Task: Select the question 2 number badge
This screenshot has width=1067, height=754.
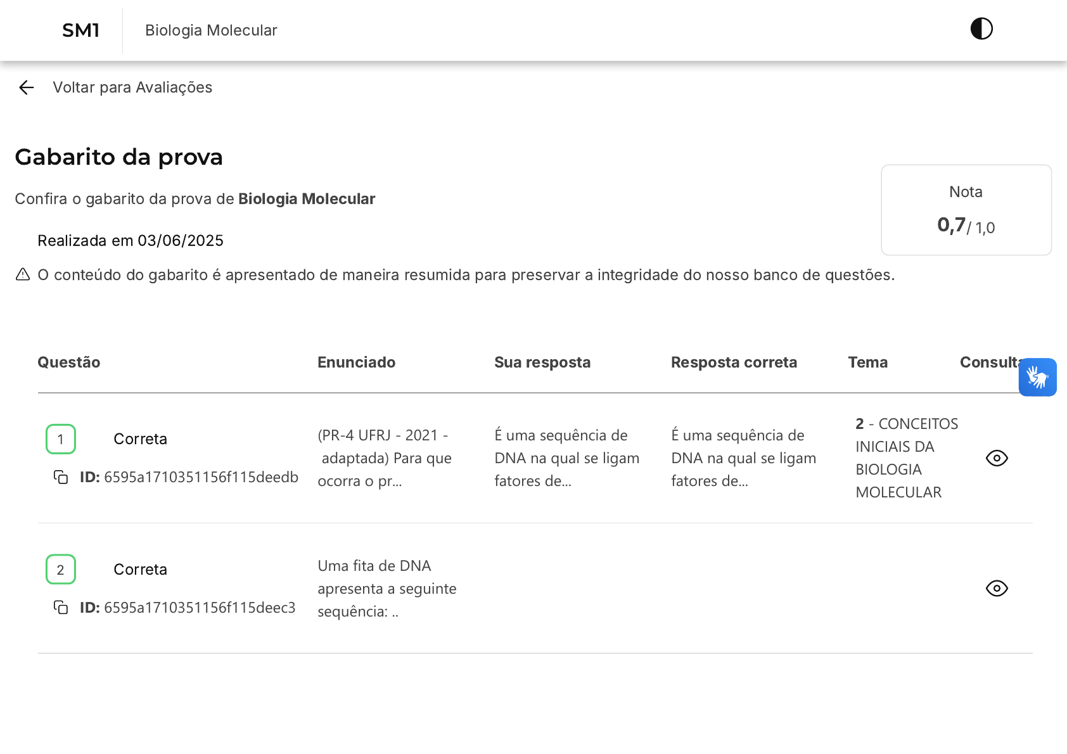Action: click(61, 570)
